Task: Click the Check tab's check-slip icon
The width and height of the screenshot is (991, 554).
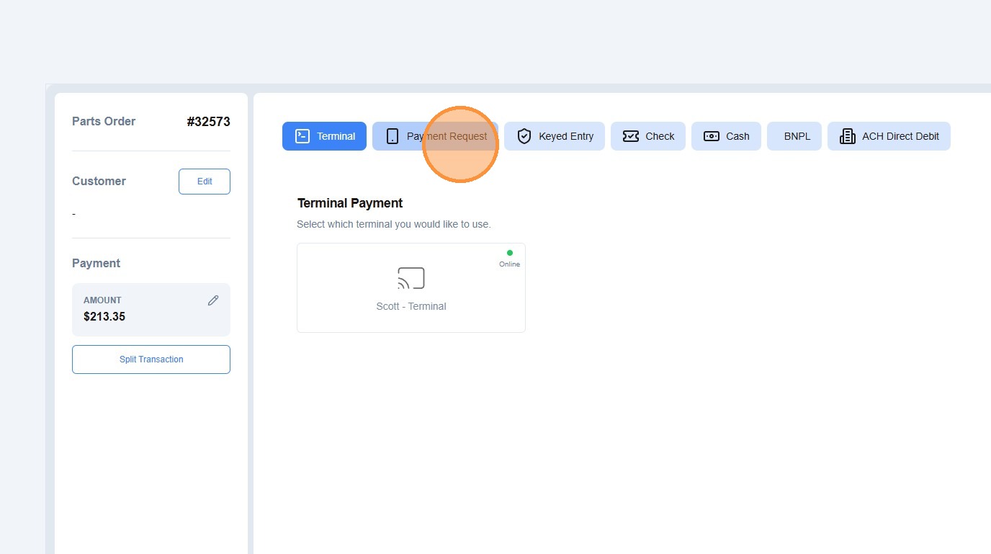Action: click(x=631, y=136)
